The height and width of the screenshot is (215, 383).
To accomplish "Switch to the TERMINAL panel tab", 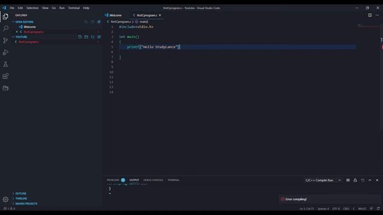I will point(174,180).
